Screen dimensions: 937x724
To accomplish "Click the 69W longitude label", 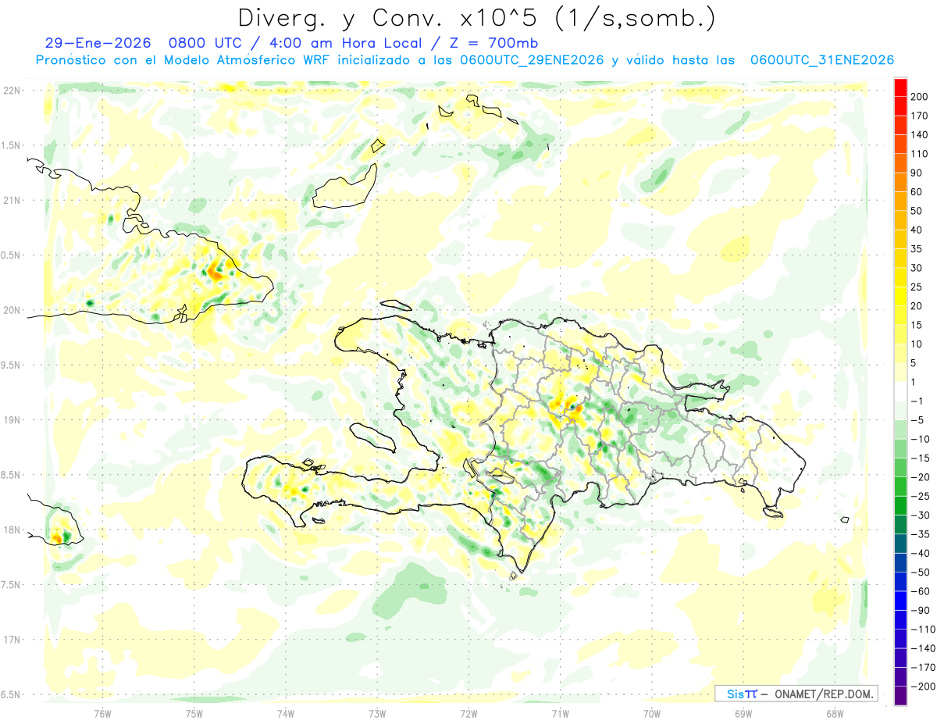I will point(743,713).
